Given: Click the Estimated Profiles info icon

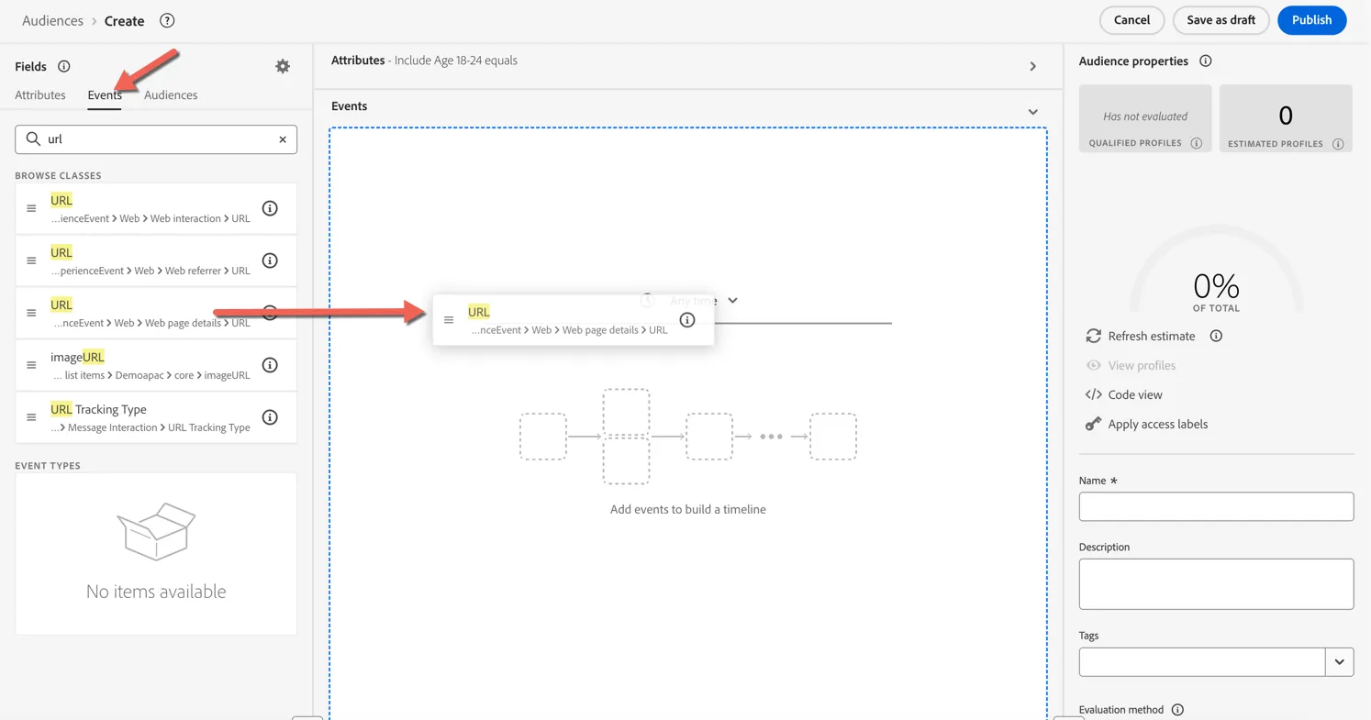Looking at the screenshot, I should [x=1338, y=144].
